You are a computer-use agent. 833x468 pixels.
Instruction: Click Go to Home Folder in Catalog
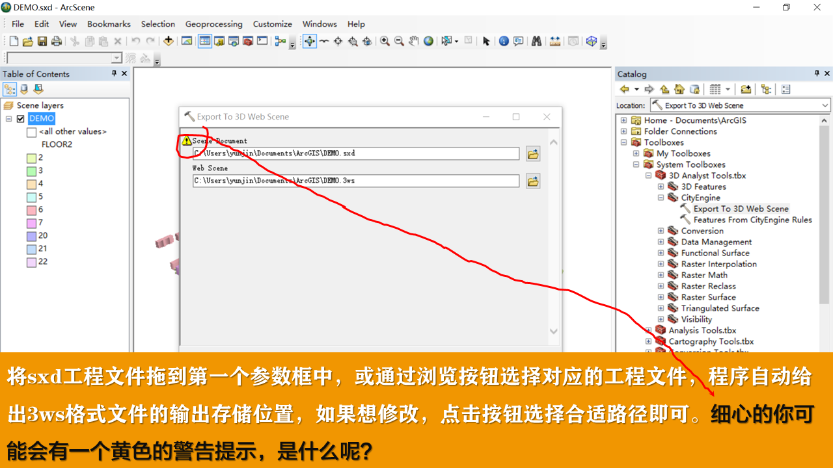[679, 89]
